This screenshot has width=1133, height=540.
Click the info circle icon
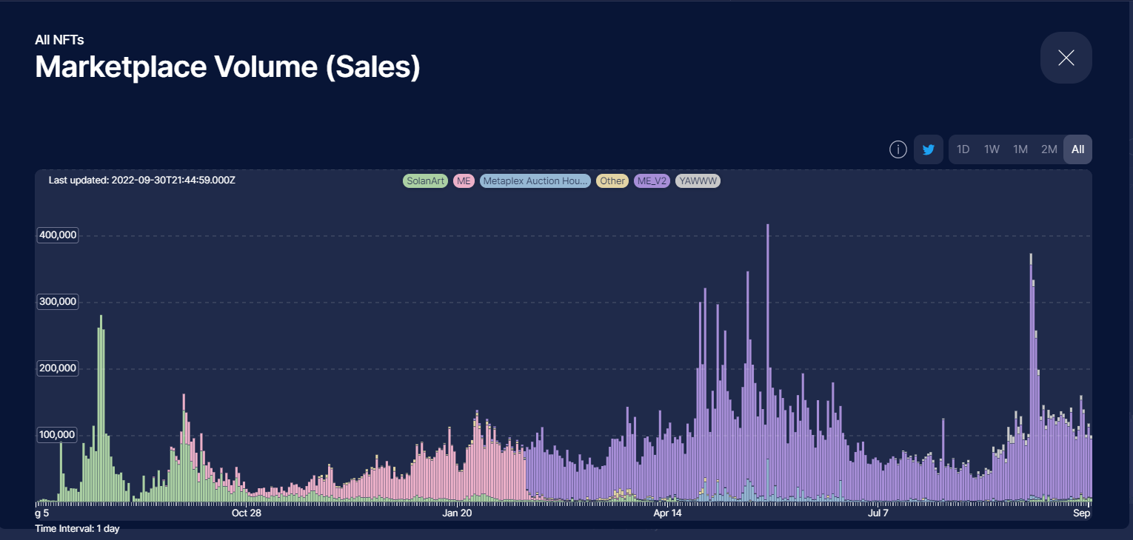pos(898,149)
